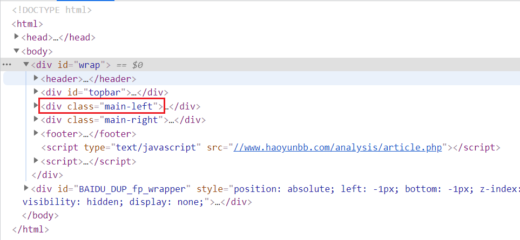Viewport: 520px width, 240px height.
Task: Expand the footer element node
Action: [36, 133]
